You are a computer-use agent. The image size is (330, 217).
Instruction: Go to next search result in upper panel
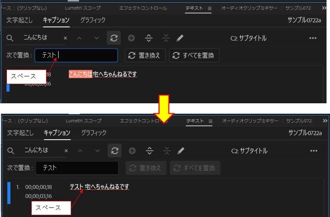(x=96, y=38)
